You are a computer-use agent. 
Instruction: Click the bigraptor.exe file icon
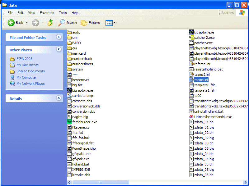pos(69,90)
